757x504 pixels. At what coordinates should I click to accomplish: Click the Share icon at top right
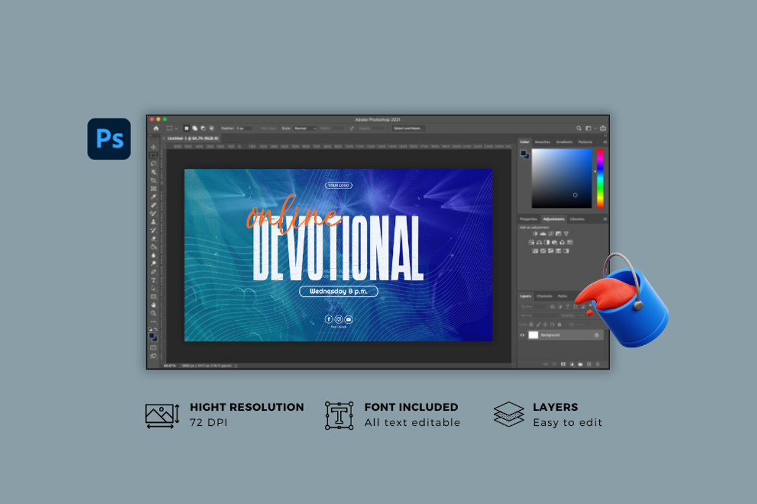(x=603, y=128)
